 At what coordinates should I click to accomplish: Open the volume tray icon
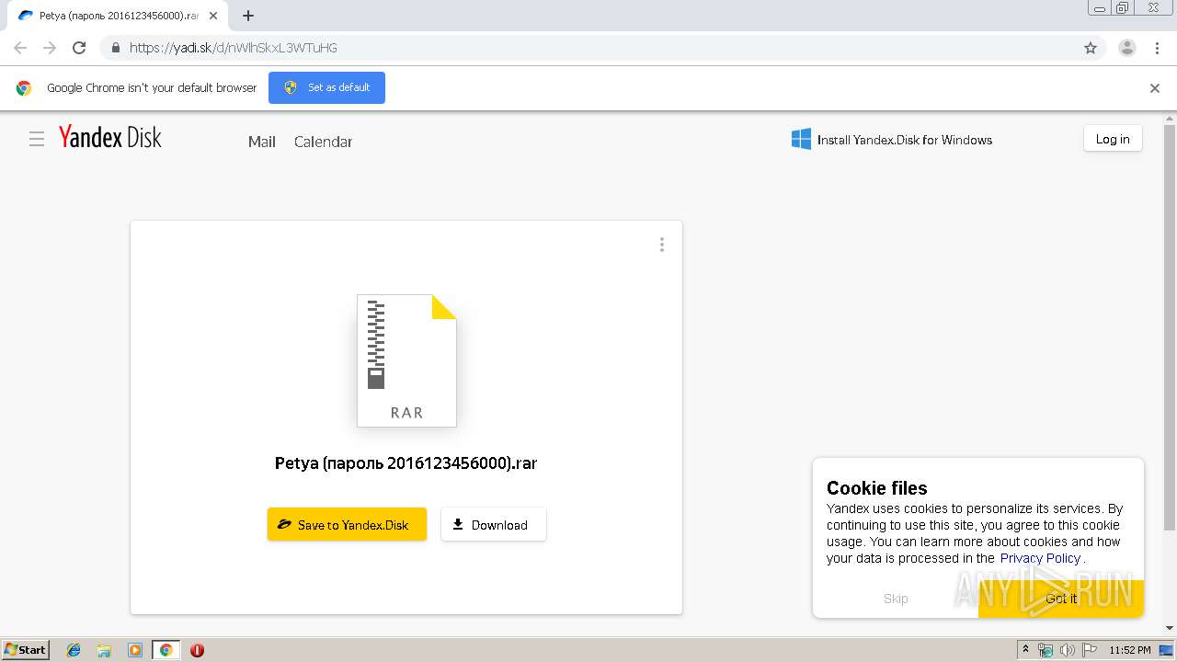coord(1067,650)
